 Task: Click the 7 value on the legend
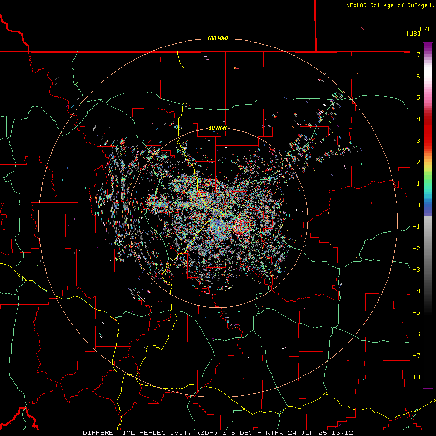(x=418, y=54)
